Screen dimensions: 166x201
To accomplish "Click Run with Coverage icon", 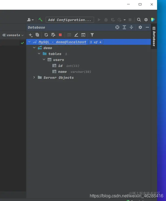I will pos(113,20).
